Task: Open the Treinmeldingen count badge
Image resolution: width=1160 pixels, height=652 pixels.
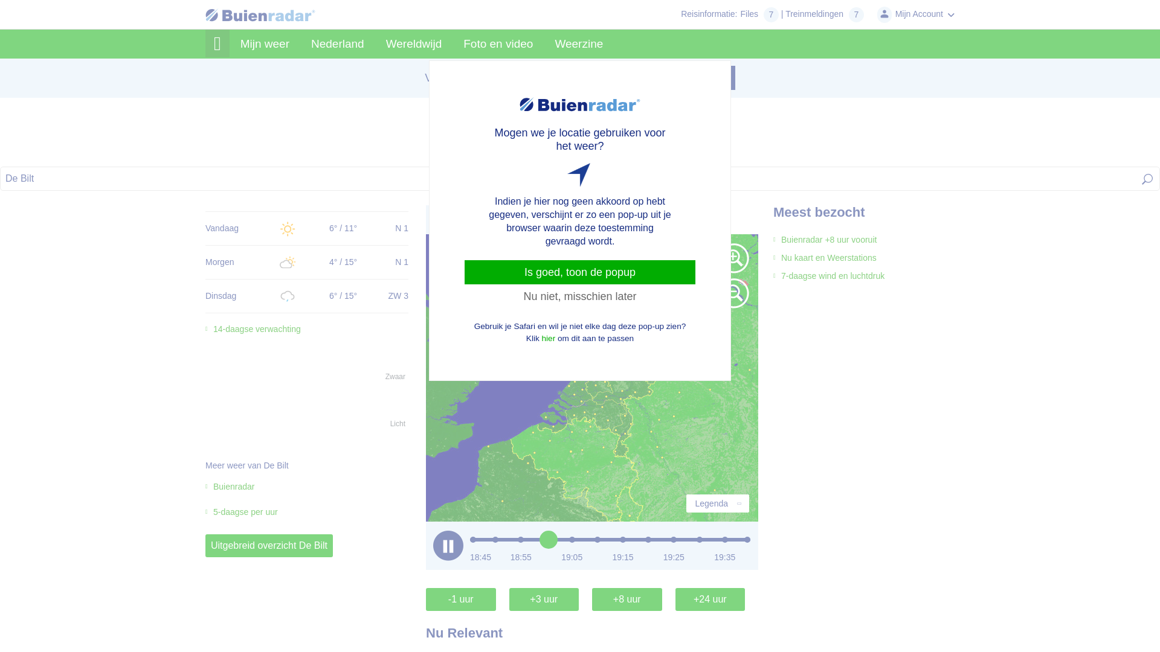Action: point(856,14)
